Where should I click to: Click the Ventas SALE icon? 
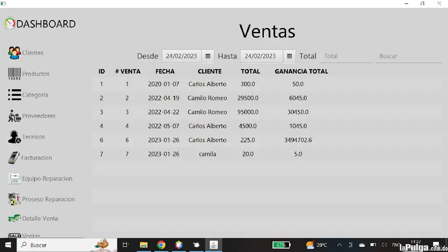pos(14,236)
